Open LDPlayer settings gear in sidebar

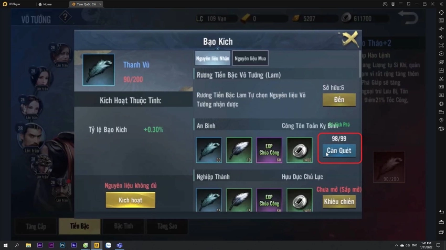(441, 13)
